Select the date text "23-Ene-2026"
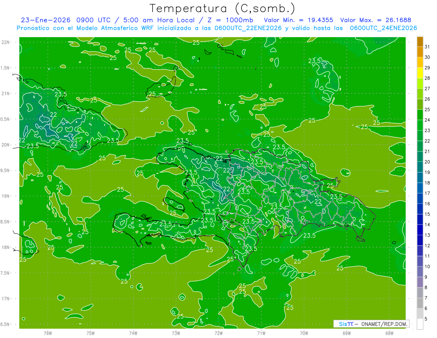Viewport: 437px width, 338px height. 45,20
